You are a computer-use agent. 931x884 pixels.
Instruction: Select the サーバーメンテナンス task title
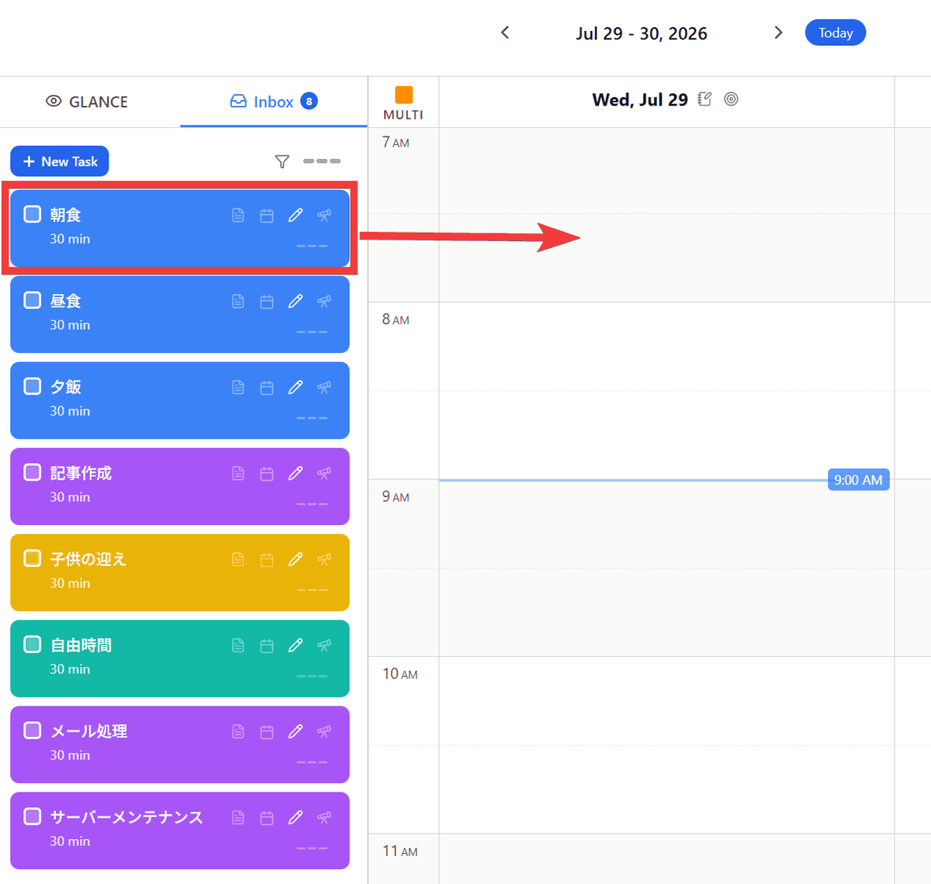[x=126, y=817]
